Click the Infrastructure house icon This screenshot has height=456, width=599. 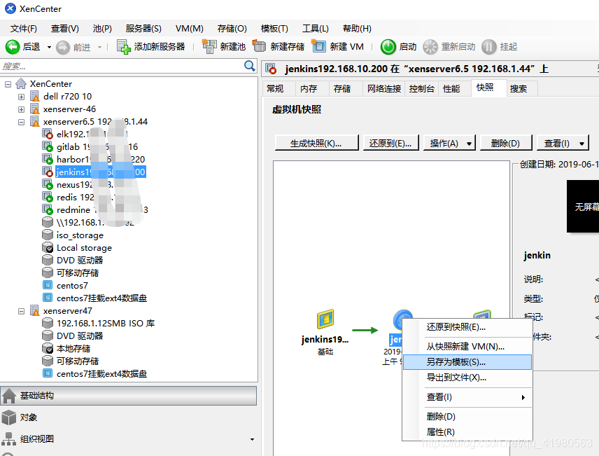[x=9, y=396]
